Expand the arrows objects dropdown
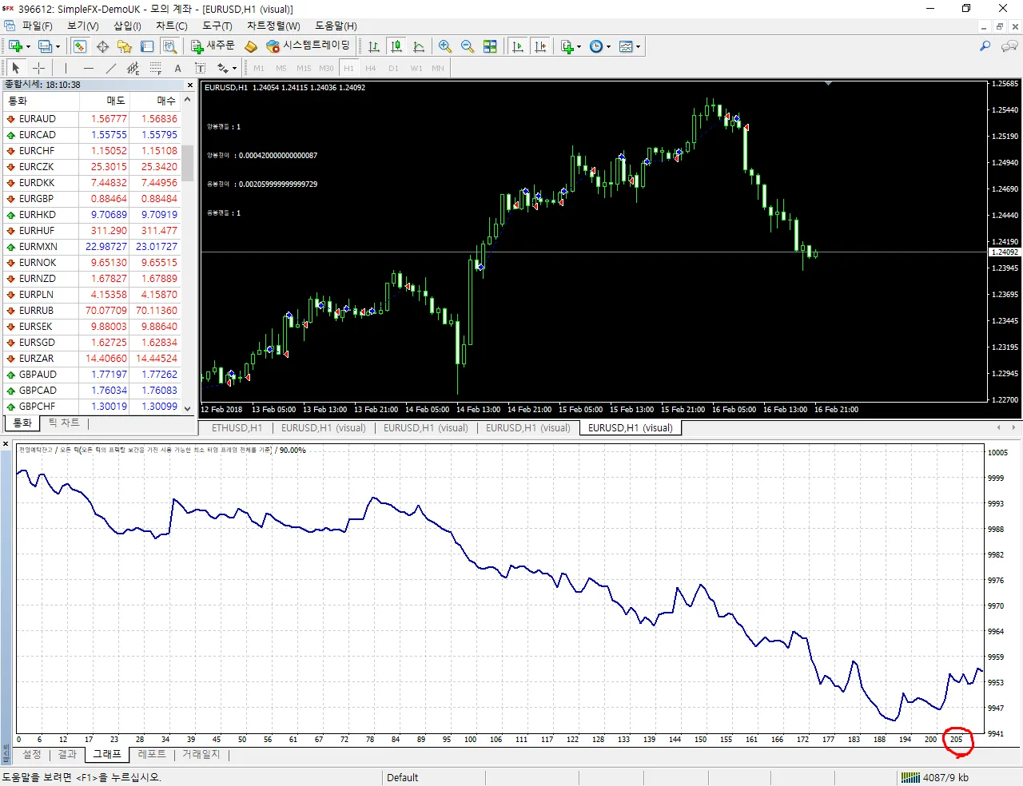 tap(234, 68)
